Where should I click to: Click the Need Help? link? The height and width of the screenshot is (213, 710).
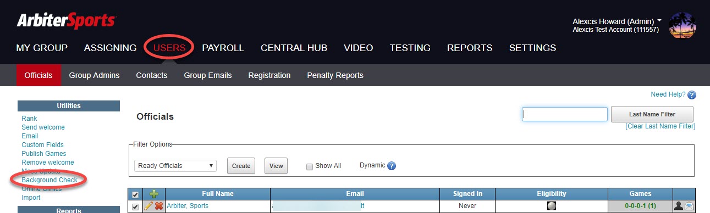coord(668,94)
